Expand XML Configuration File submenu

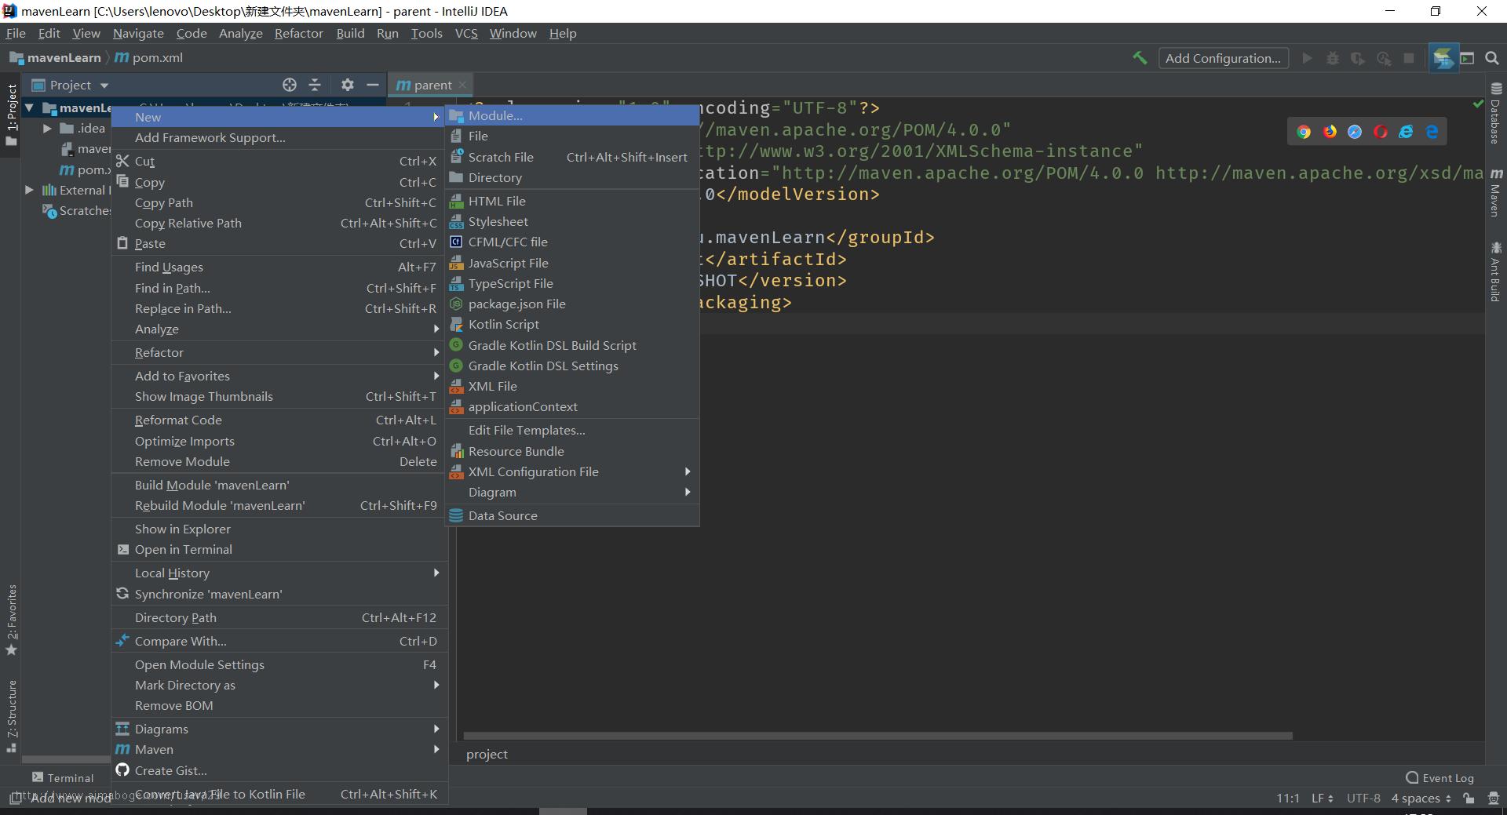(x=572, y=471)
